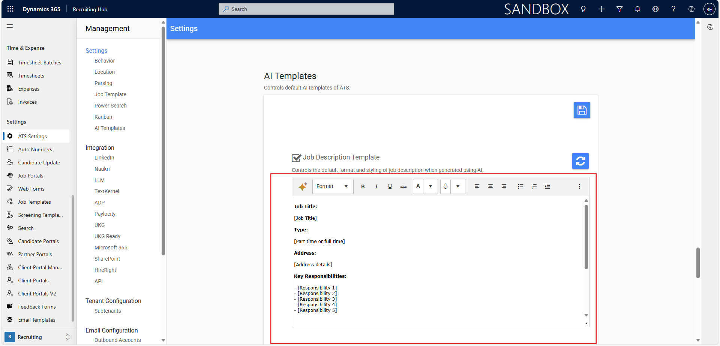This screenshot has height=346, width=720.
Task: Expand the font color dropdown arrow
Action: tap(430, 186)
